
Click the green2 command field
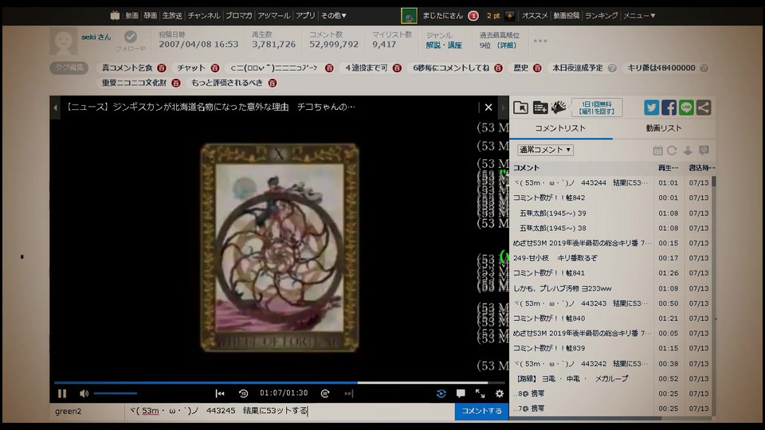(88, 411)
